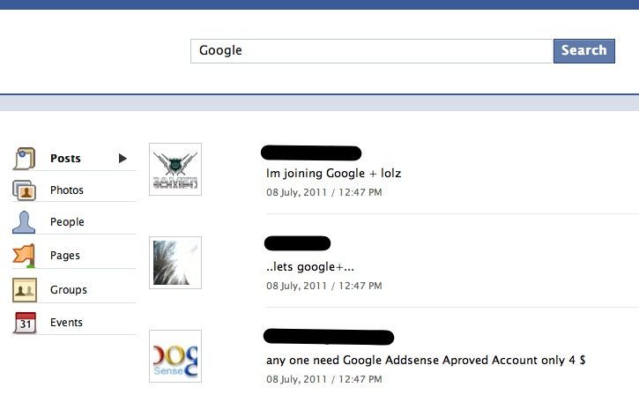Click the blue Search button
The height and width of the screenshot is (395, 639).
584,51
